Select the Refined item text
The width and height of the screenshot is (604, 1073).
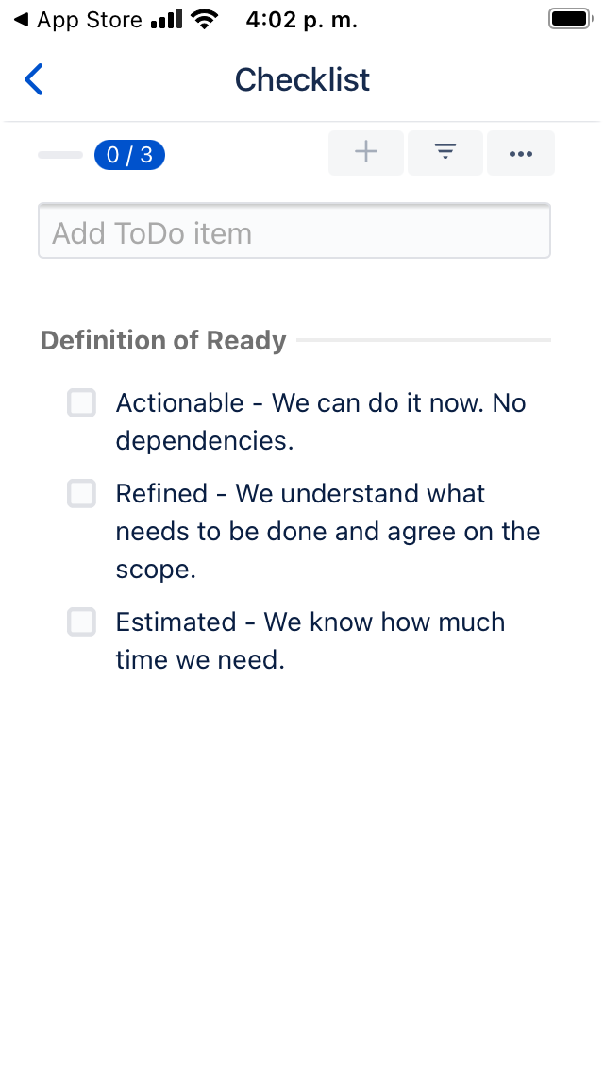(x=327, y=531)
